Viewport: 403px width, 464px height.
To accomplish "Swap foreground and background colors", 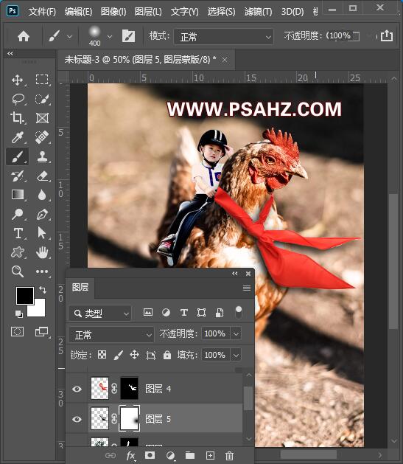I will pos(43,289).
